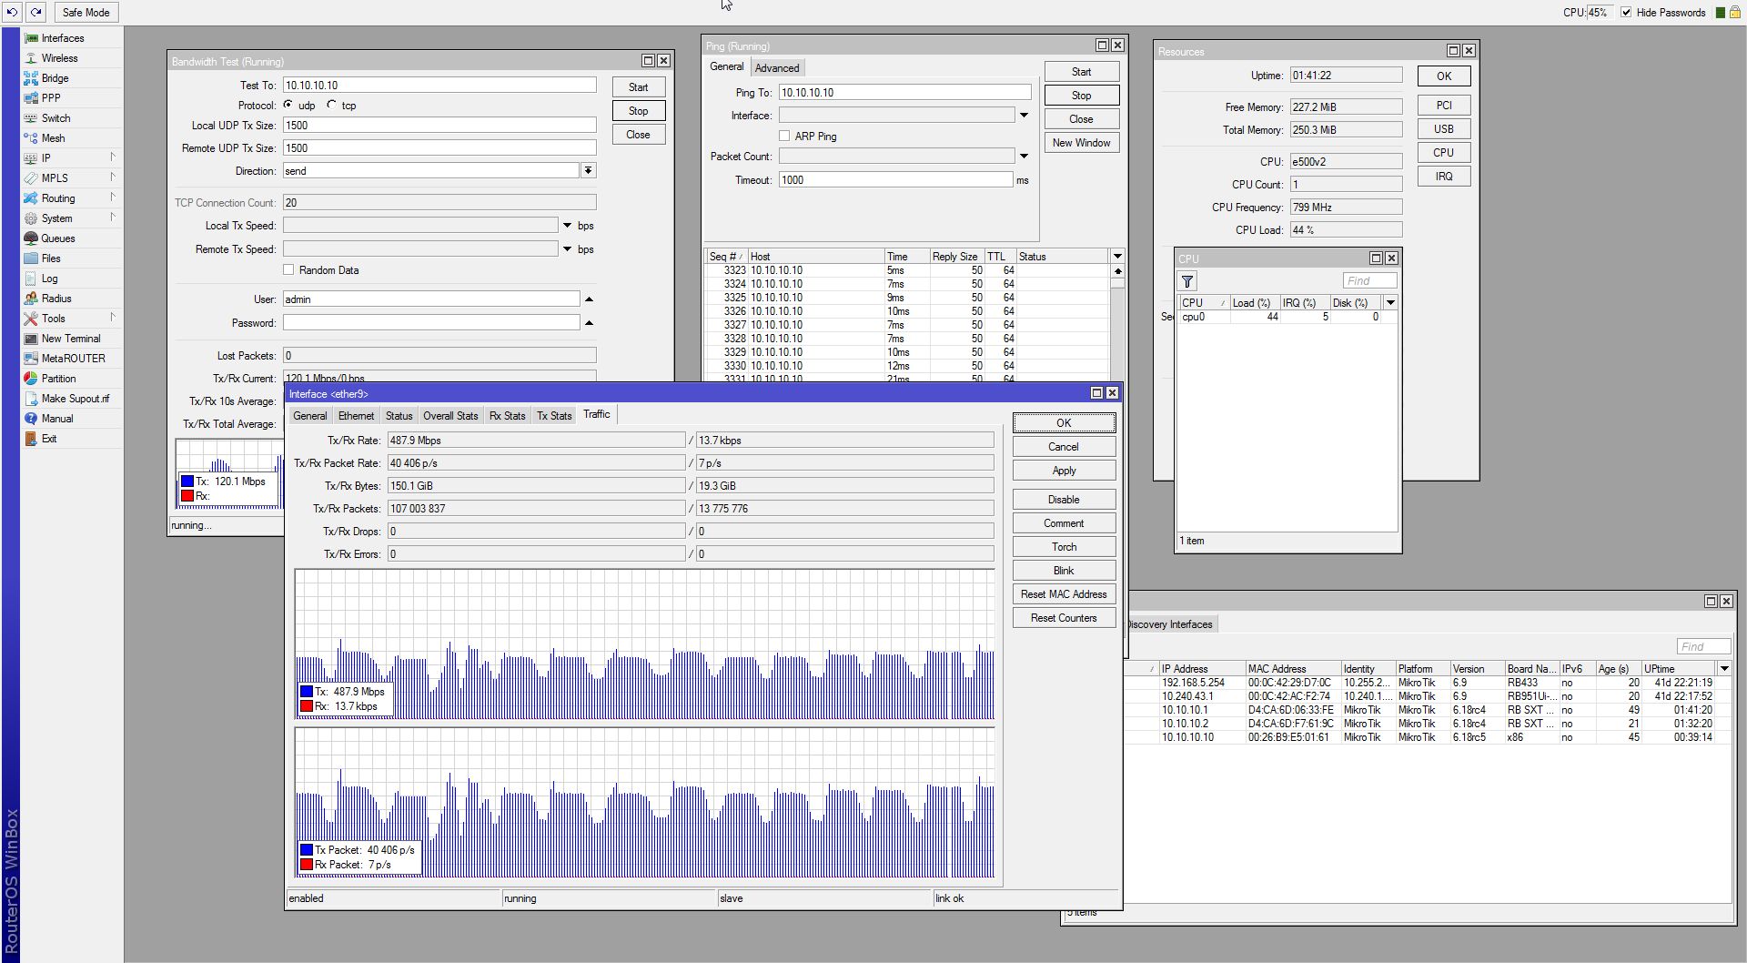Open the Direction dropdown in Bandwidth Test

[x=589, y=171]
